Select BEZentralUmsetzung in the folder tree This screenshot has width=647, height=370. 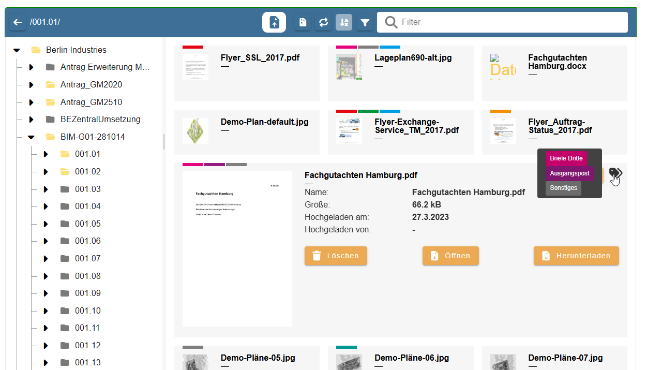[100, 120]
